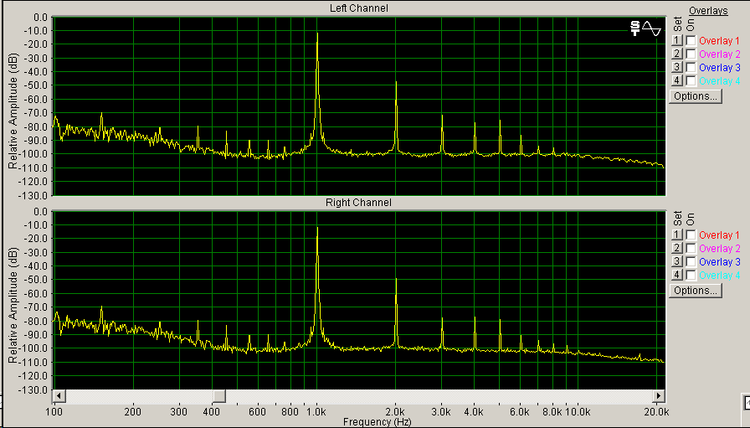Click Set button 1 for Right Channel overlay
Viewport: 750px width, 428px height.
pos(676,235)
